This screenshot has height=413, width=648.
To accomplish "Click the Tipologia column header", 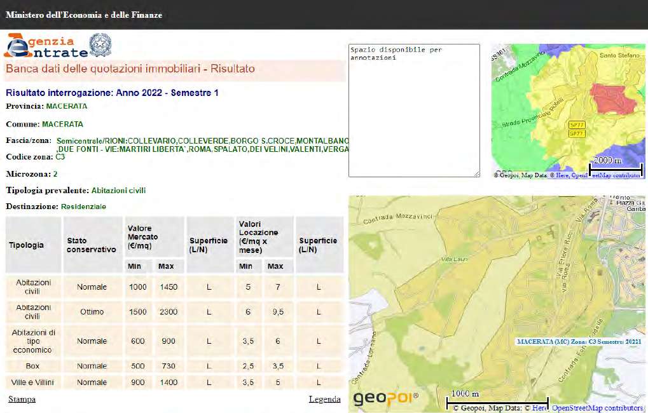I will (x=27, y=245).
